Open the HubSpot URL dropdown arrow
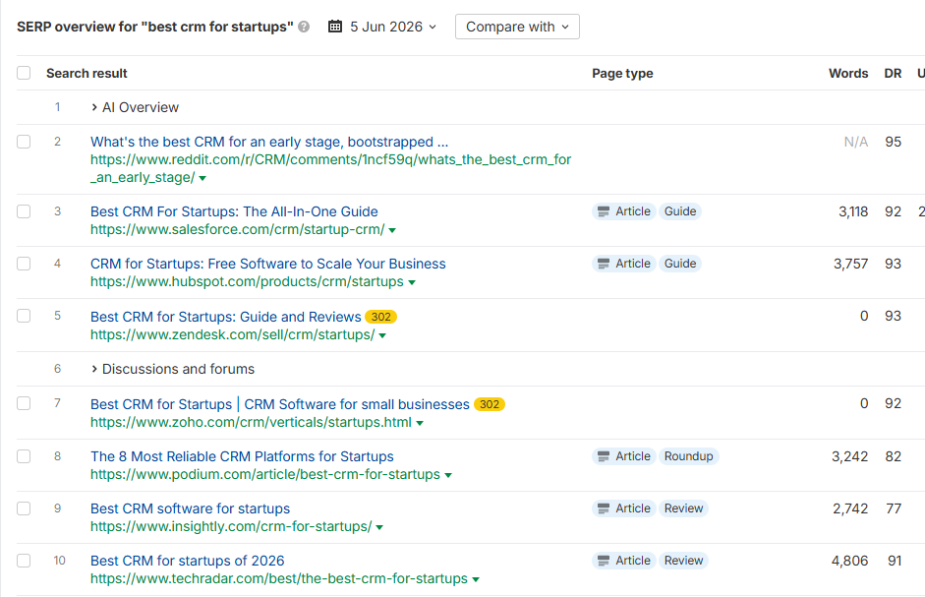The image size is (925, 597). tap(412, 282)
